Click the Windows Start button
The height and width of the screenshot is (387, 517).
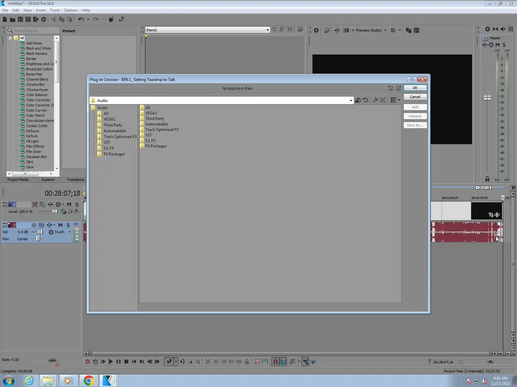click(x=9, y=381)
